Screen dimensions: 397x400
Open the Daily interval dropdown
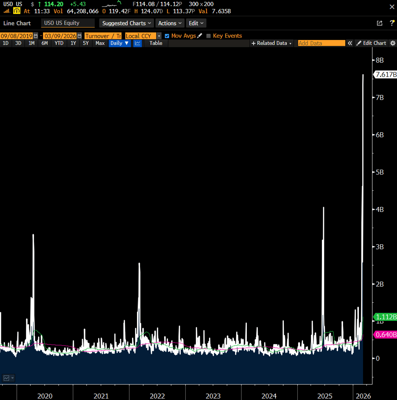[x=119, y=43]
